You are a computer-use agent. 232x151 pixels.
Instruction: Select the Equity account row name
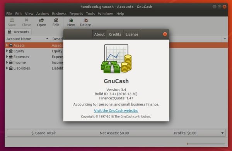[19, 51]
